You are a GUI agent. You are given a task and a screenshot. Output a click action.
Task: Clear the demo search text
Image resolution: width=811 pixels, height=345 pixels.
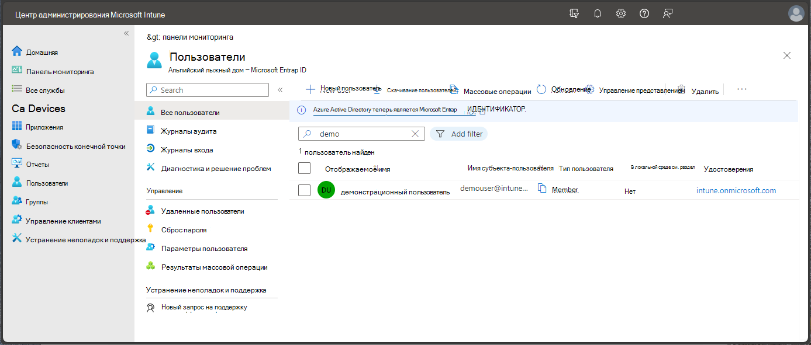tap(415, 134)
